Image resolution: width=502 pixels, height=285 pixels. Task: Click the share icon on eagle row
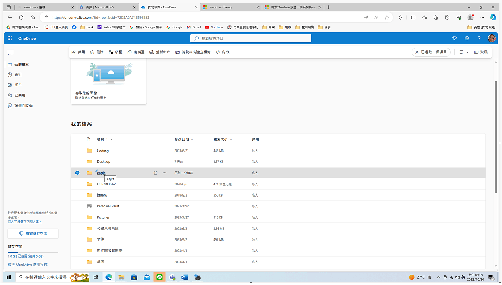pyautogui.click(x=155, y=173)
